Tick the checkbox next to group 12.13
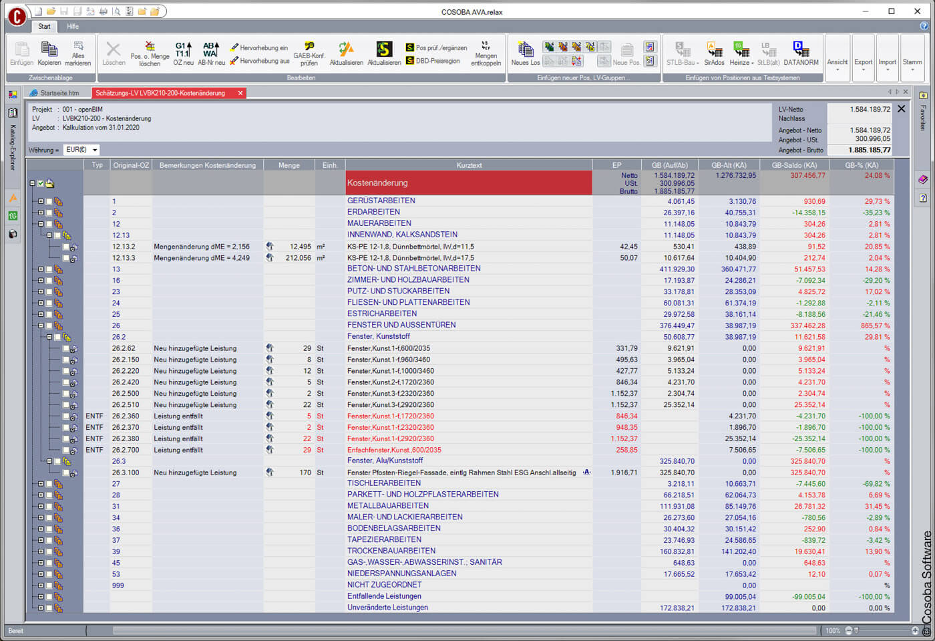 coord(57,235)
